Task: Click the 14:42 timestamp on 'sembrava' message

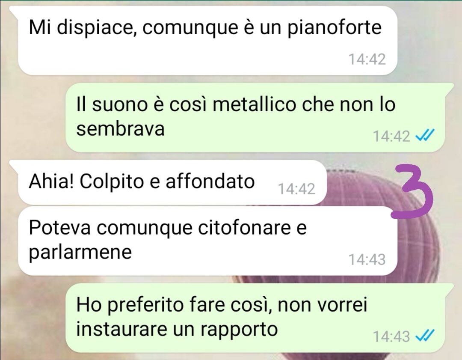Action: click(391, 136)
